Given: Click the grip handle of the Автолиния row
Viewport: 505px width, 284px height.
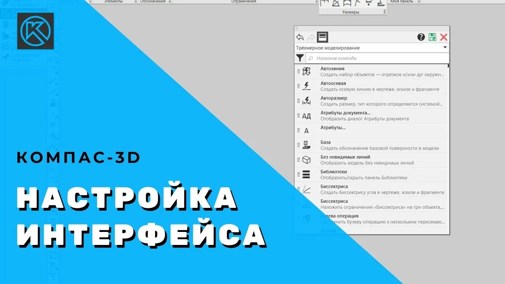Looking at the screenshot, I should click(x=299, y=71).
